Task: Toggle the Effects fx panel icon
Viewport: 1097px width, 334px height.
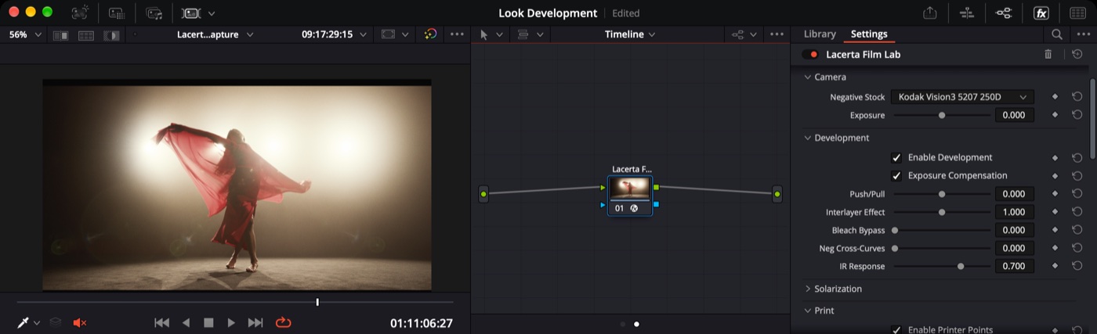Action: [1041, 13]
